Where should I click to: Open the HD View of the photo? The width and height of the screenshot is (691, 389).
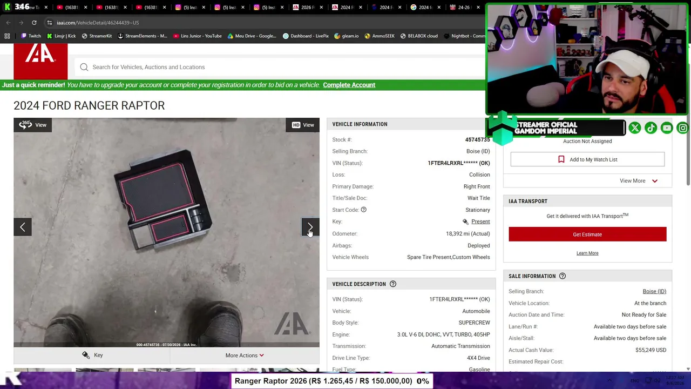coord(303,125)
